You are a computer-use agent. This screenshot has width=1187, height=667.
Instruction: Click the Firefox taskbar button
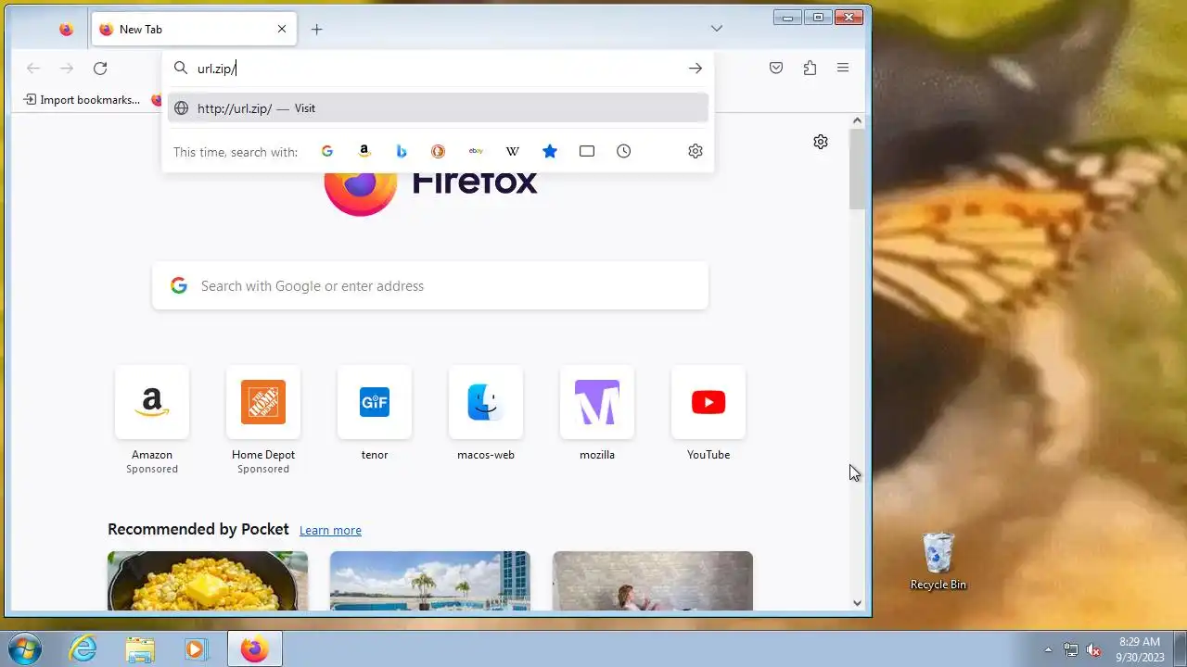254,648
